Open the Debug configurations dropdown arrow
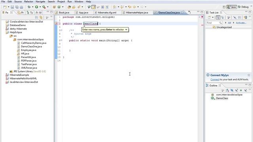This screenshot has height=142, width=253. [32, 7]
